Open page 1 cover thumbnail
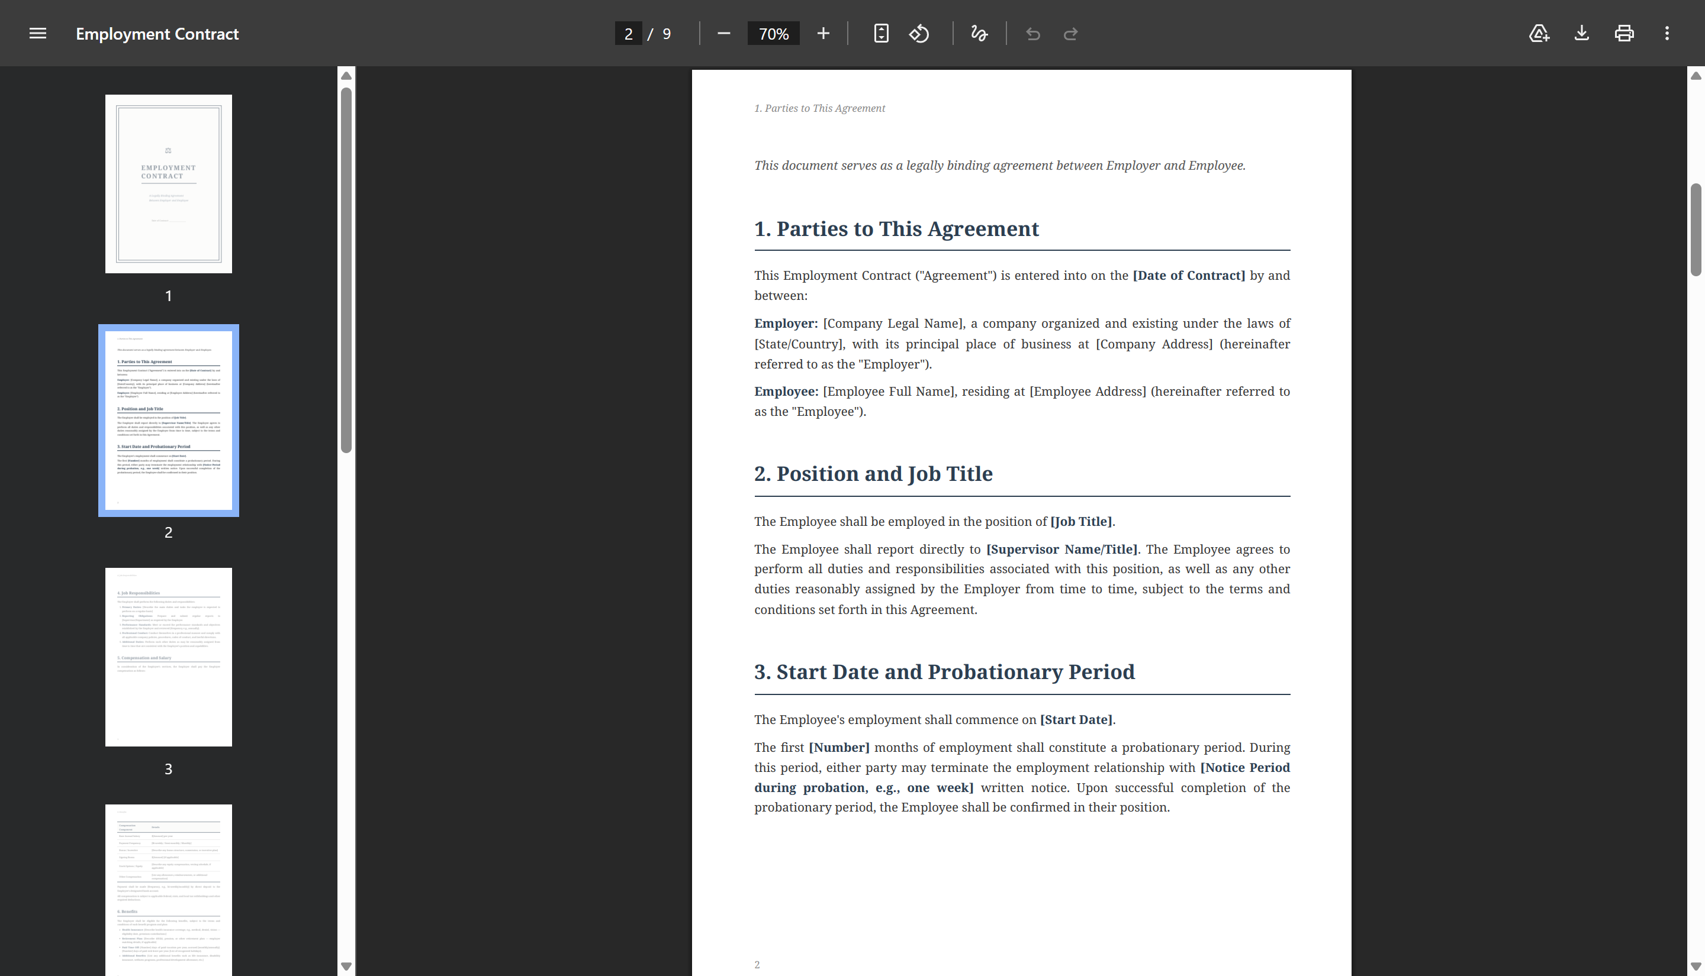 (168, 184)
